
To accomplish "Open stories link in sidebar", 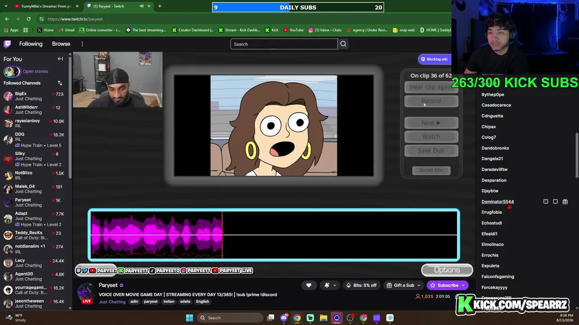I will (x=35, y=71).
